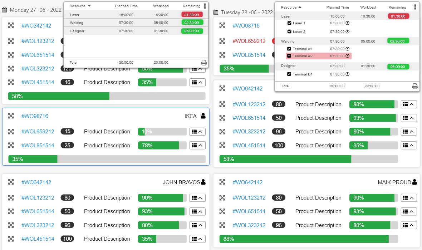Toggle the Terminal w2 checkbox
This screenshot has height=250, width=422.
point(289,56)
